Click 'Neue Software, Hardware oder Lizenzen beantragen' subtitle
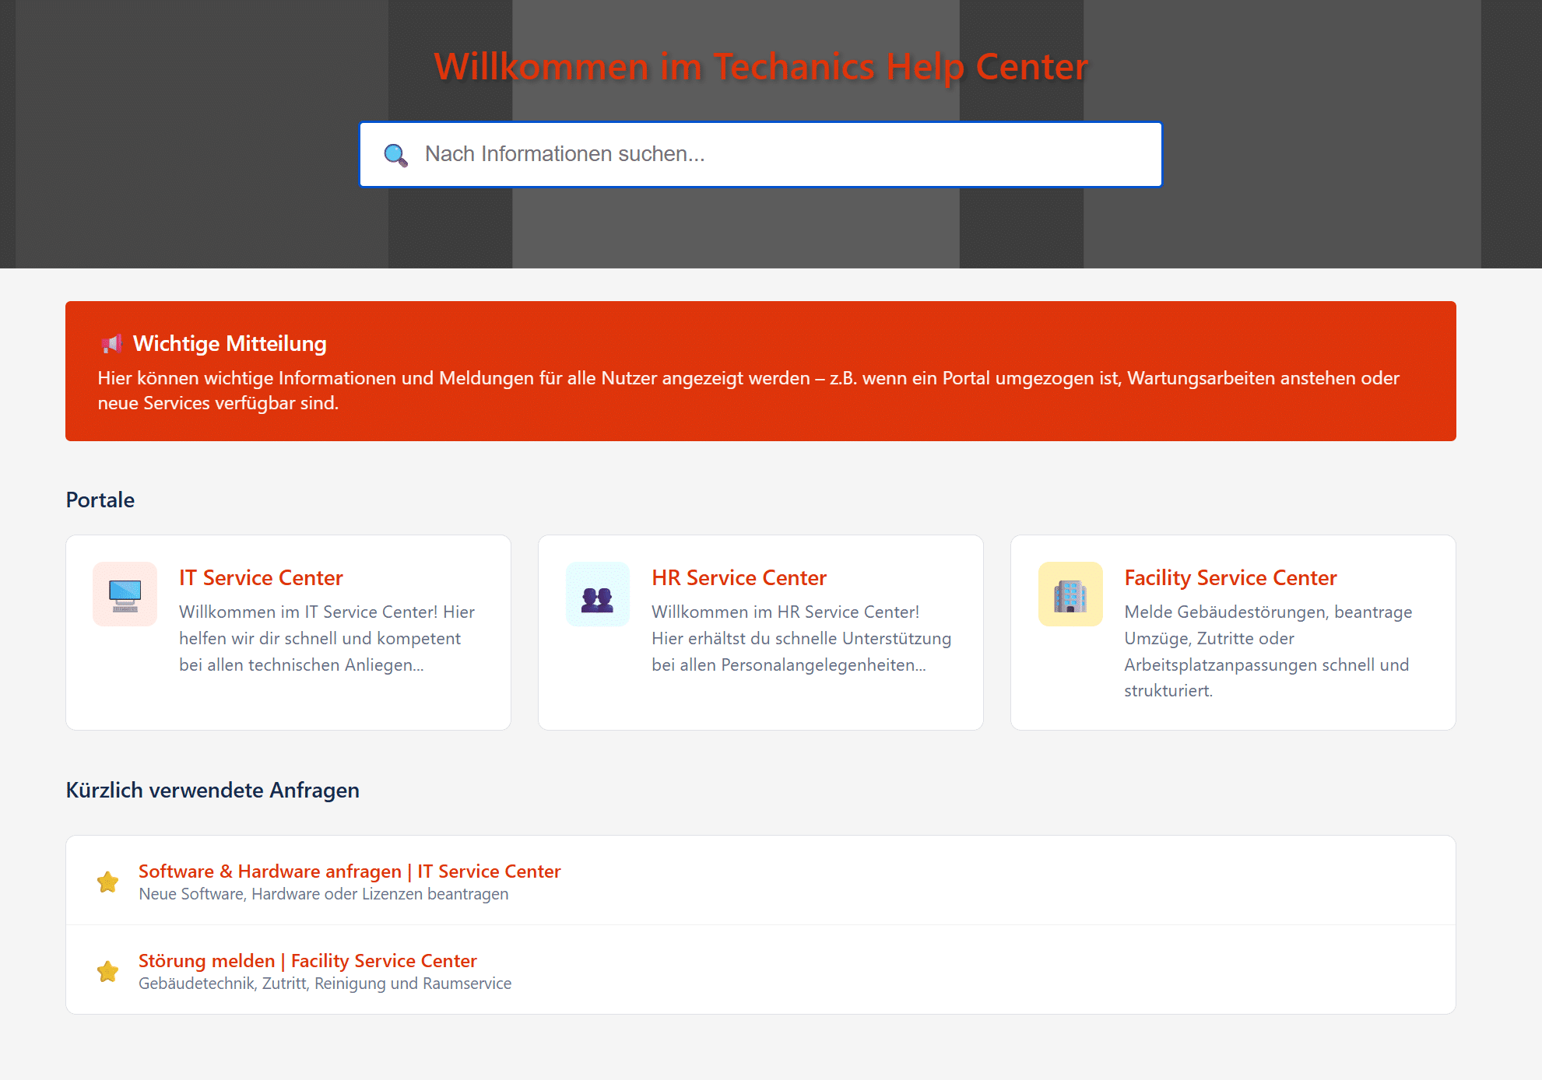The height and width of the screenshot is (1080, 1542). [323, 894]
